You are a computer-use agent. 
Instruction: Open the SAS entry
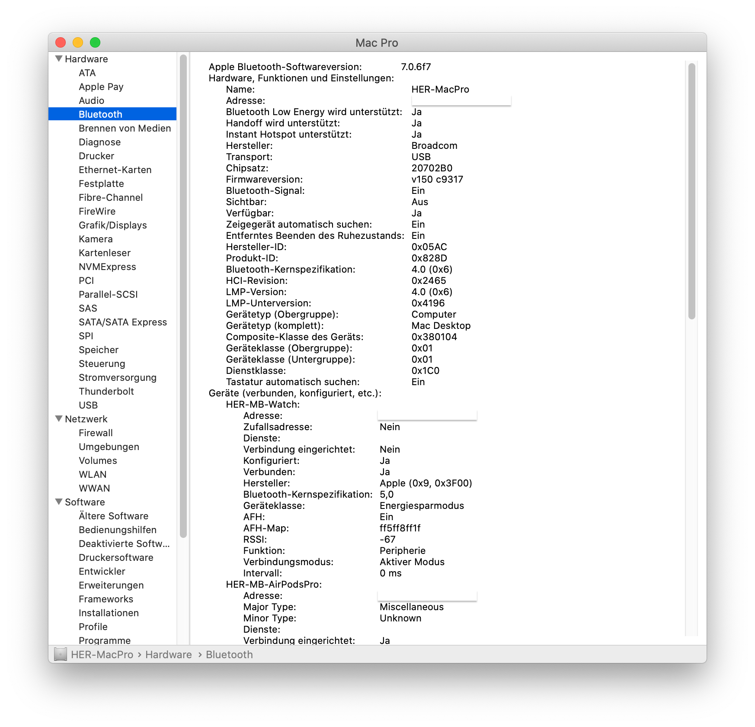(88, 308)
